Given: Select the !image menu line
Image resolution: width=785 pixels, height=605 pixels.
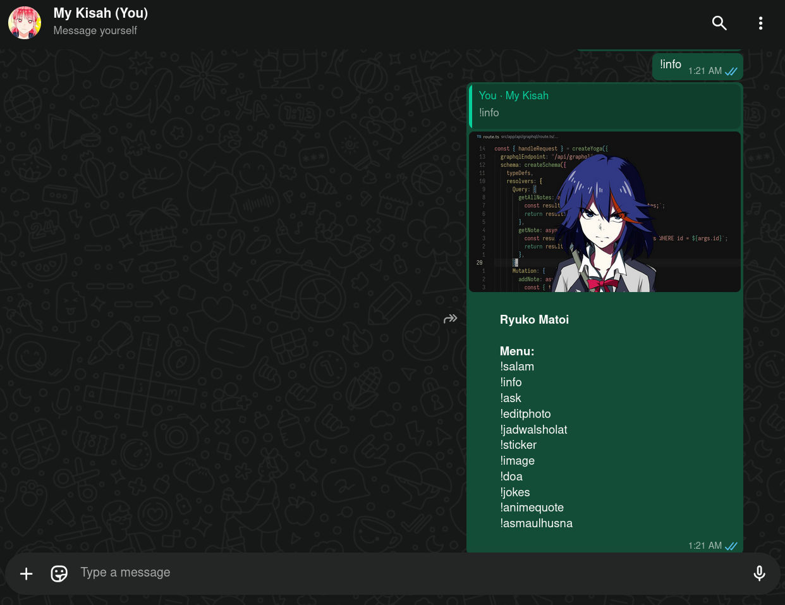Looking at the screenshot, I should (x=517, y=461).
